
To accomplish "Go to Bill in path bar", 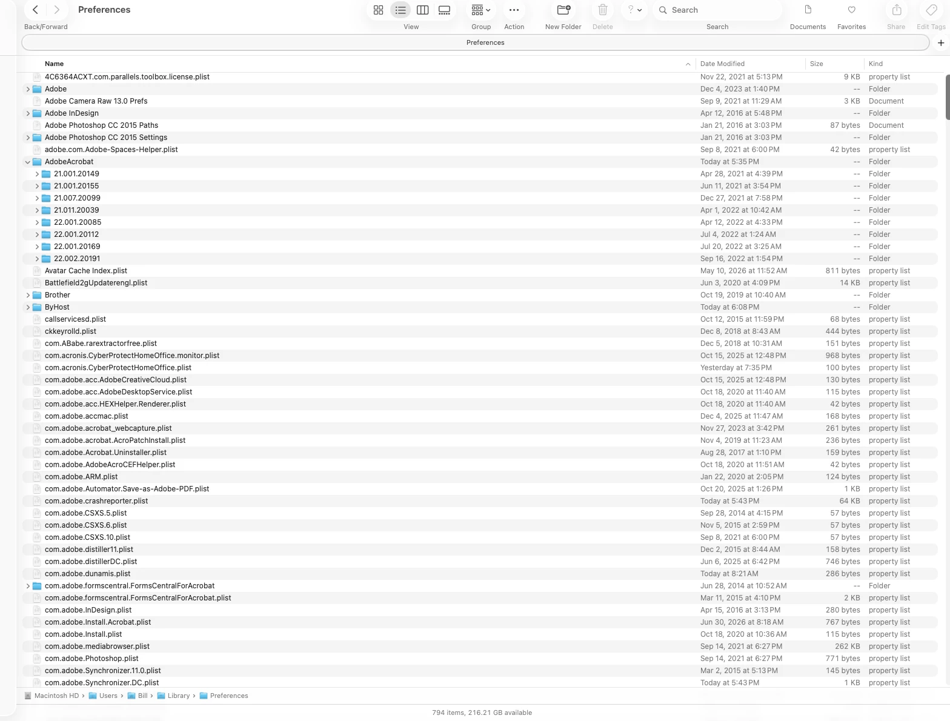I will coord(138,696).
